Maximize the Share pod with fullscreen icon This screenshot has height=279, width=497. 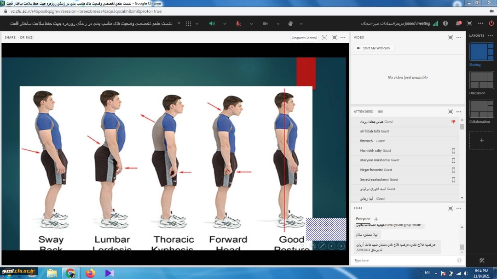(335, 38)
